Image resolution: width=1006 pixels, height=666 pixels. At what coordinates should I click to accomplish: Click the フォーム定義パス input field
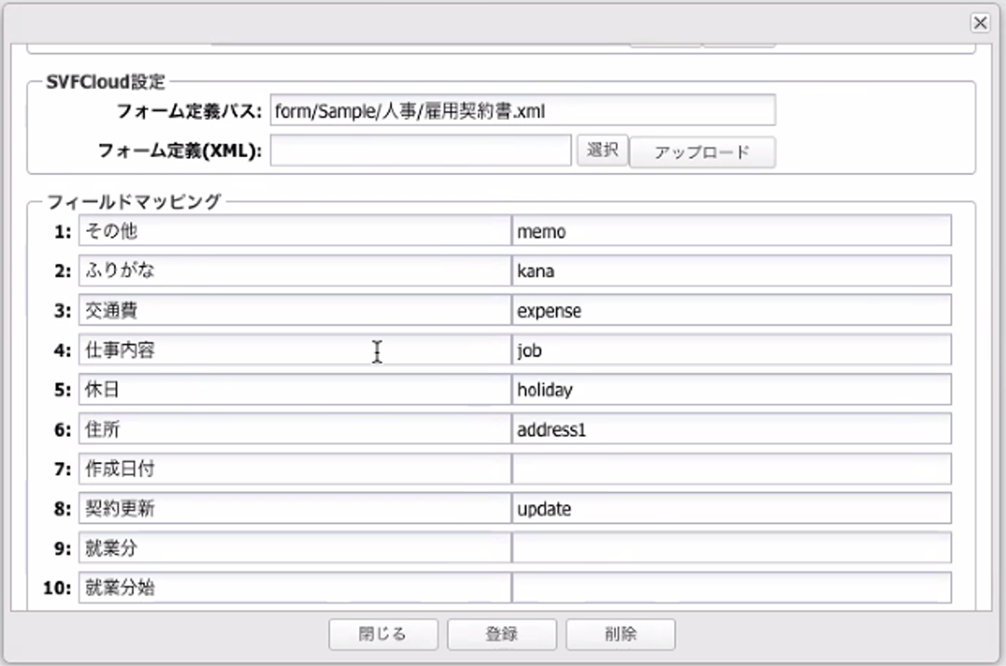pyautogui.click(x=522, y=110)
